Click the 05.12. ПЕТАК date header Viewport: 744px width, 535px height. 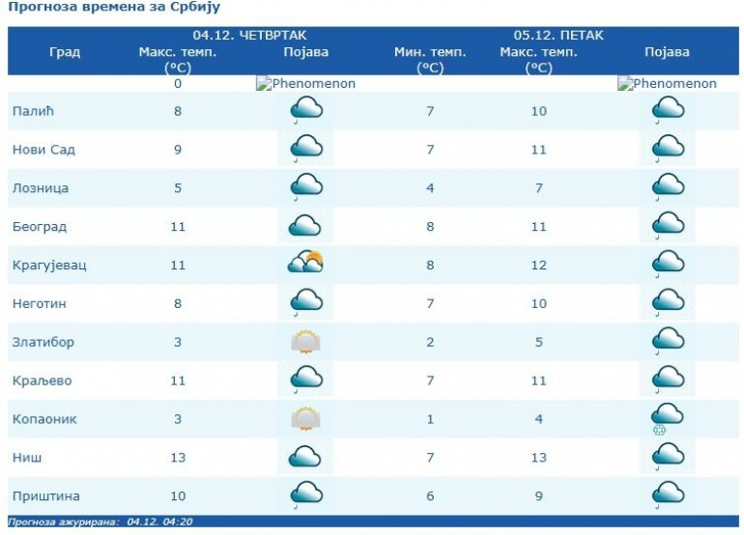(558, 35)
